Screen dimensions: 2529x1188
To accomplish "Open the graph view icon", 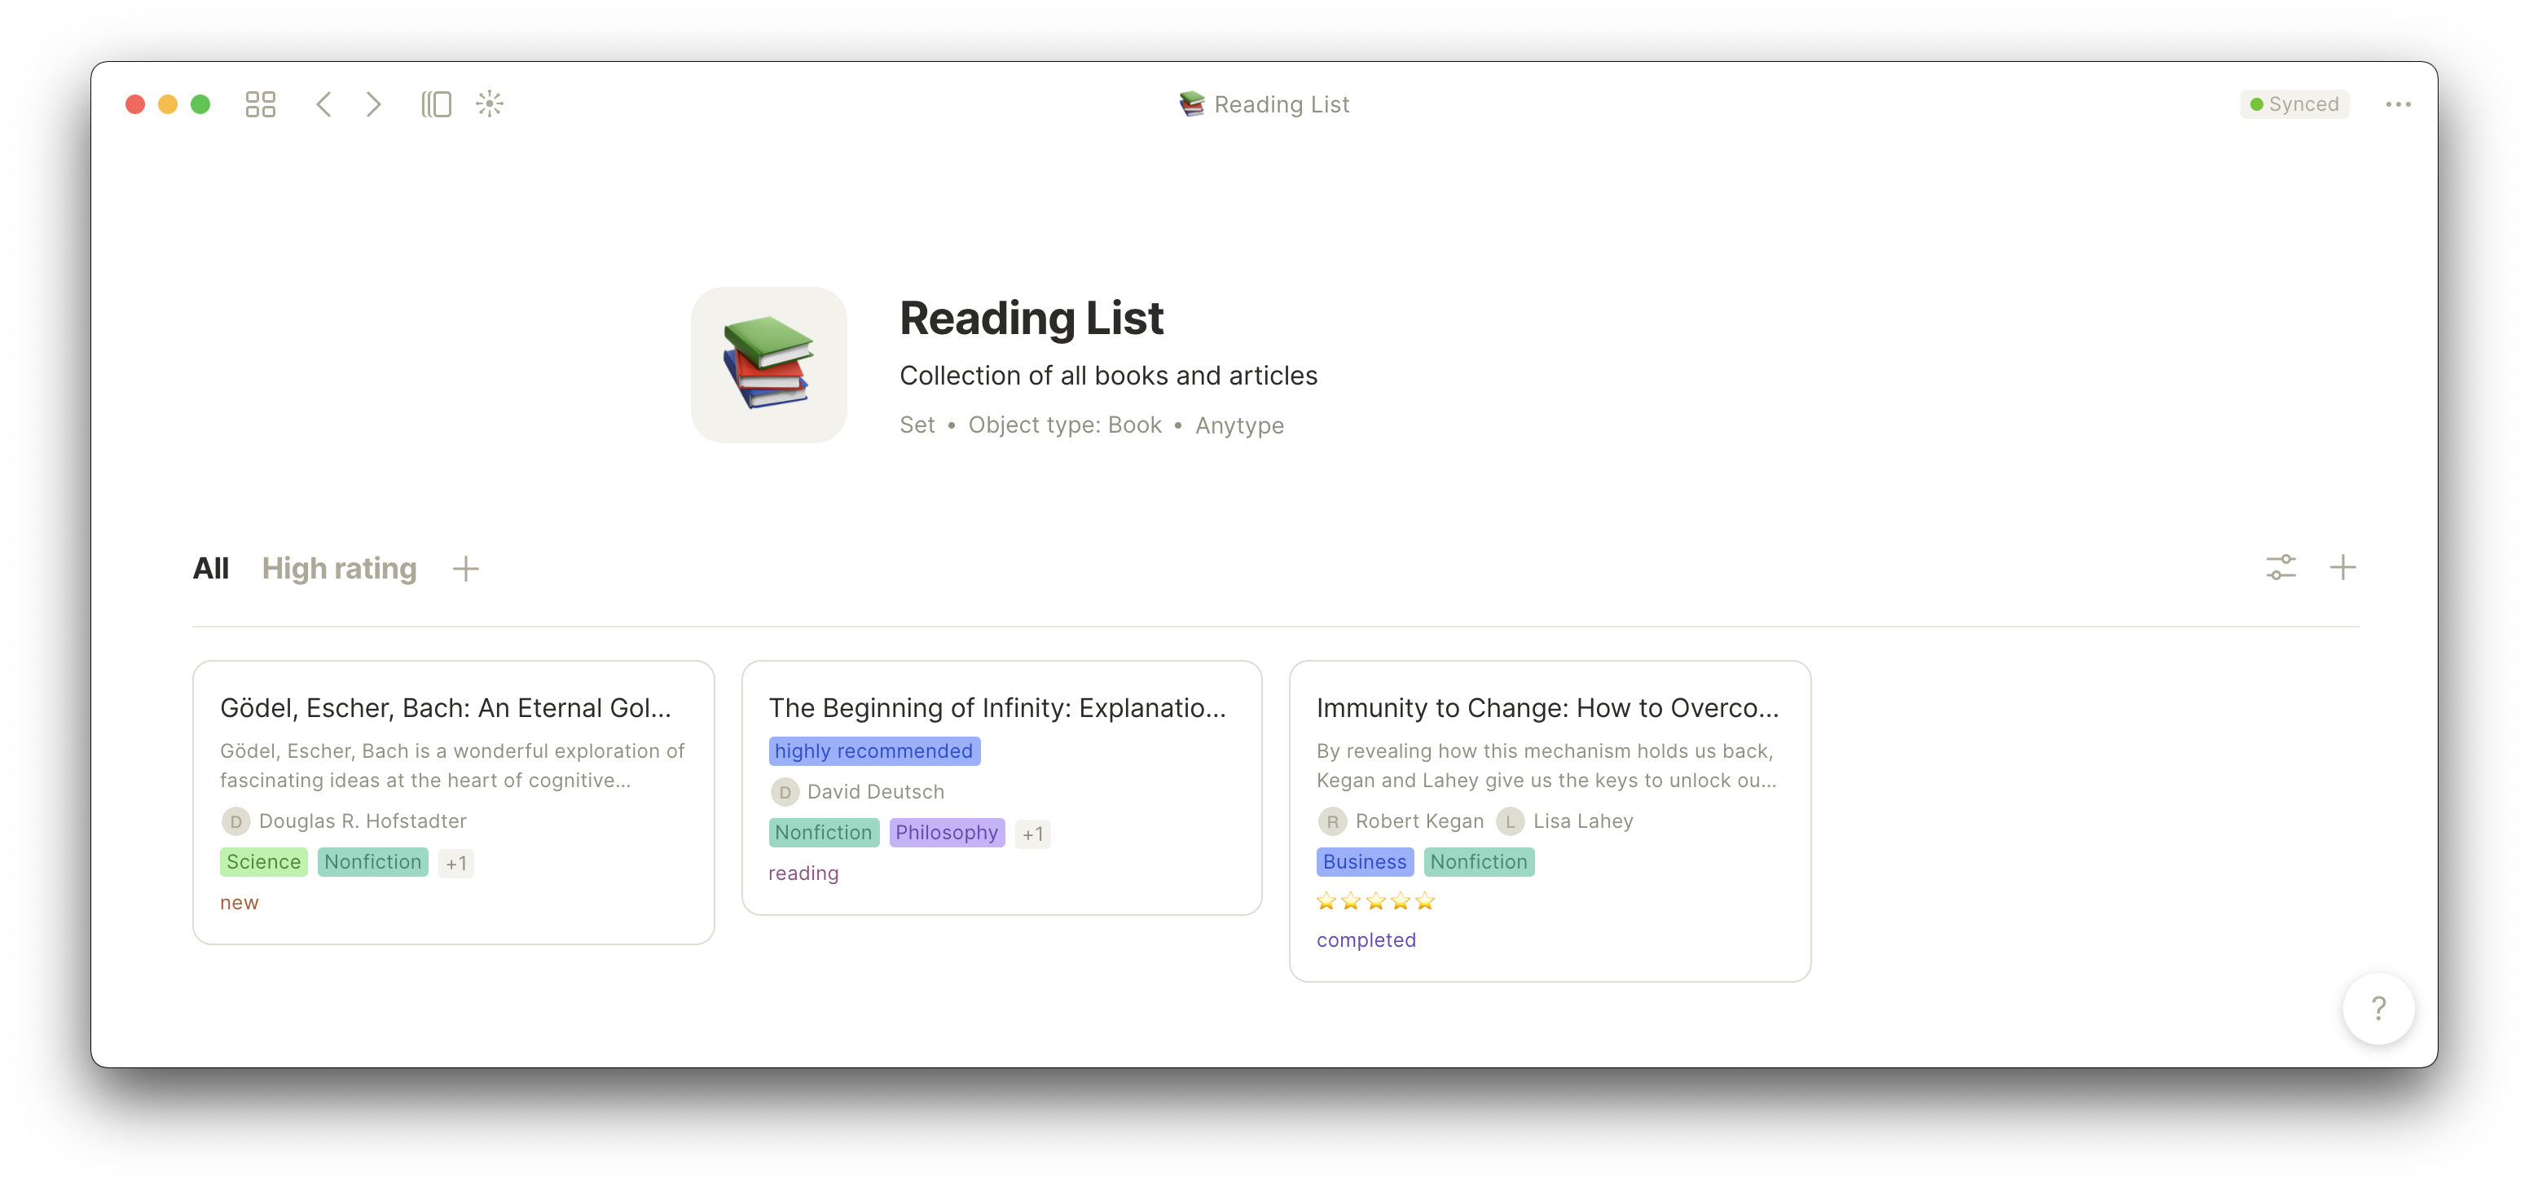I will 489,104.
